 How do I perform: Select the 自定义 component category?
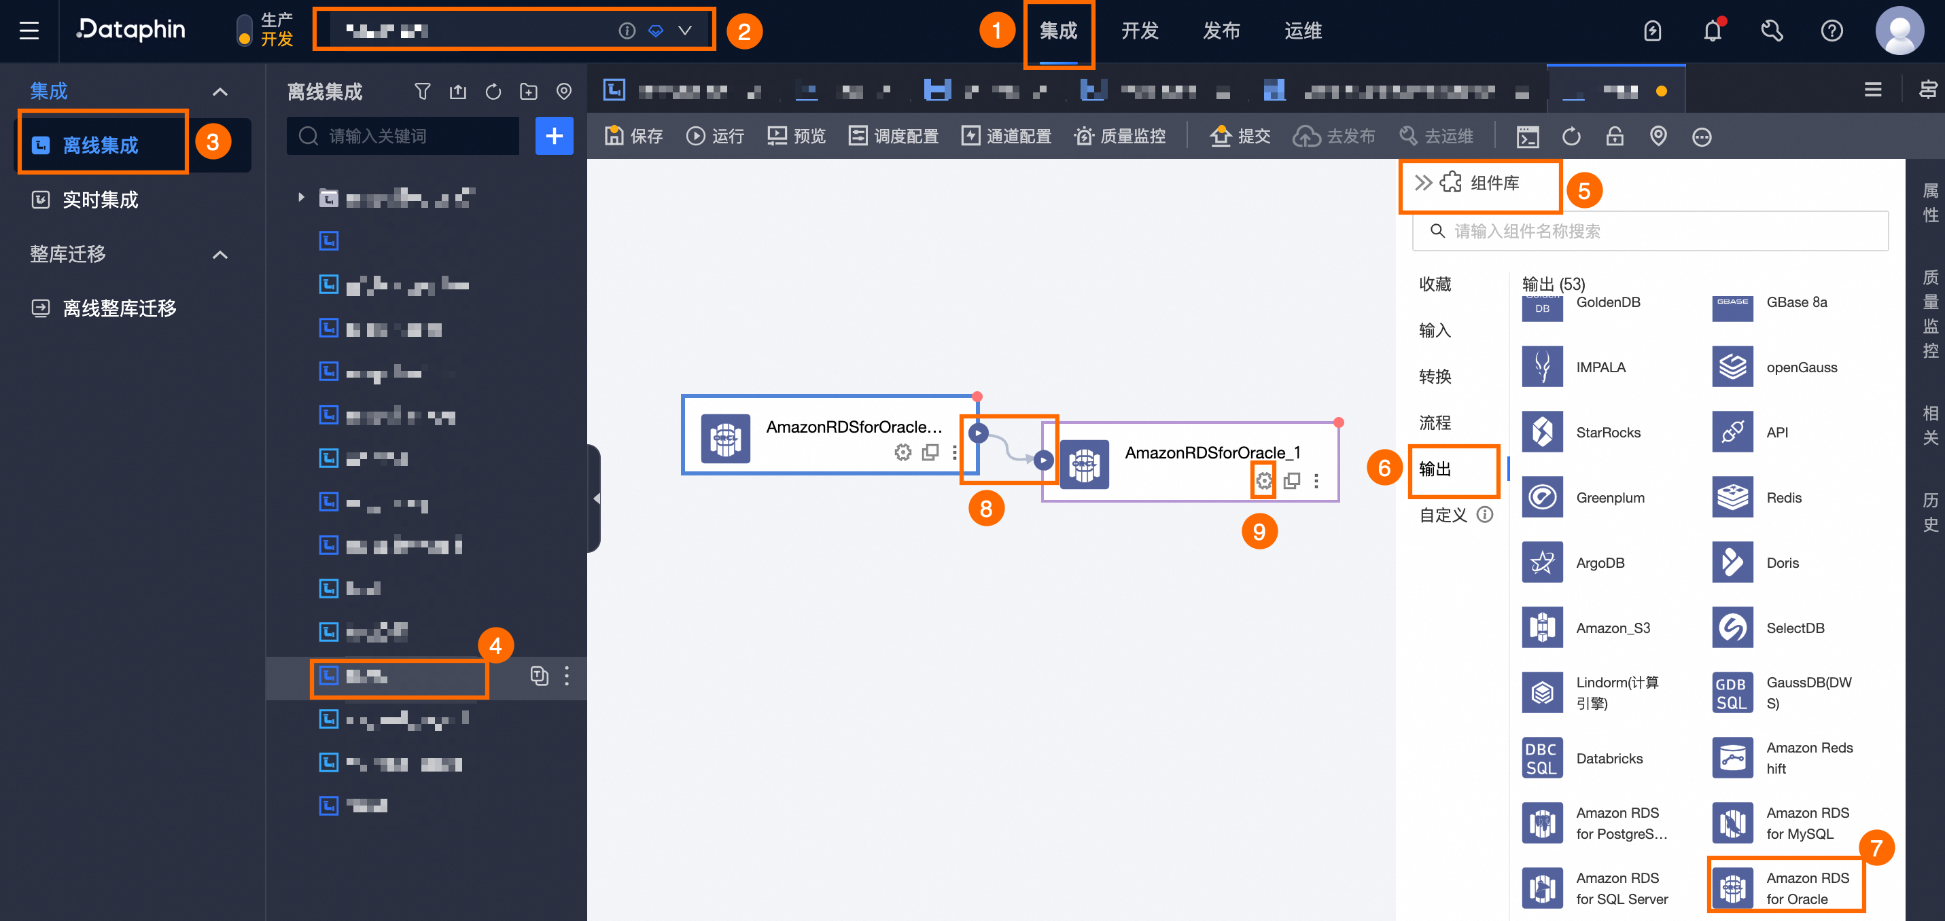click(1443, 515)
